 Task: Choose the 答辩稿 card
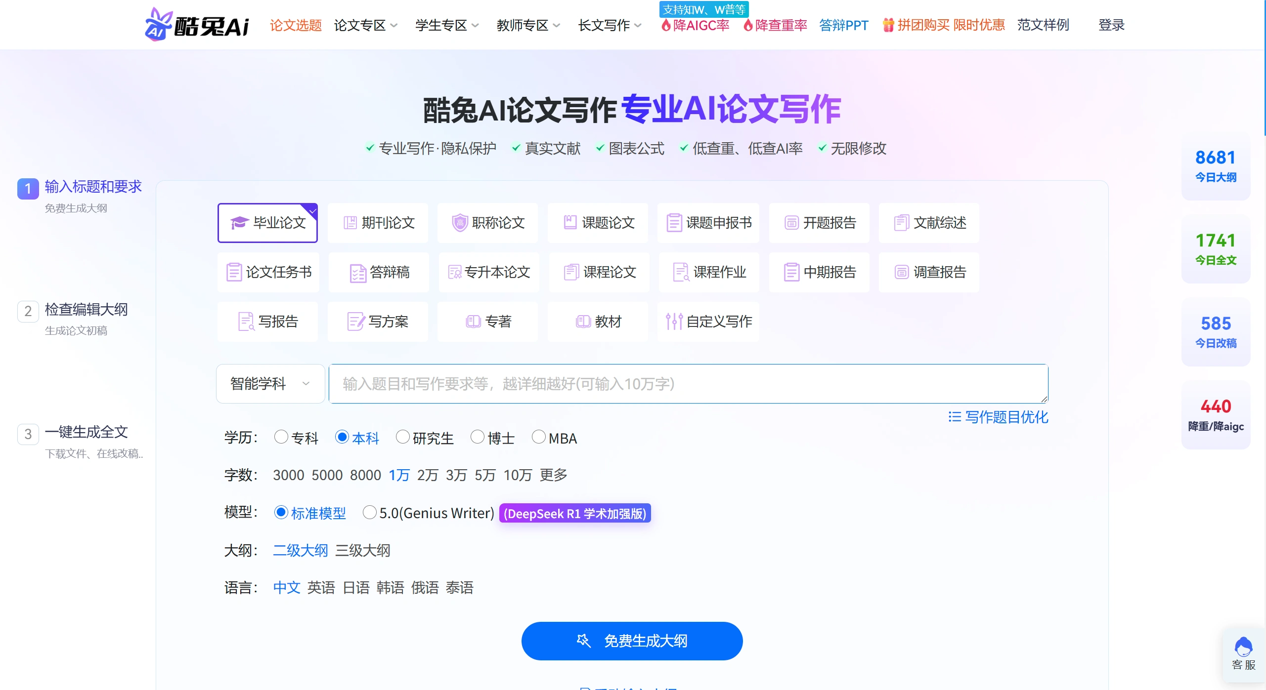378,272
